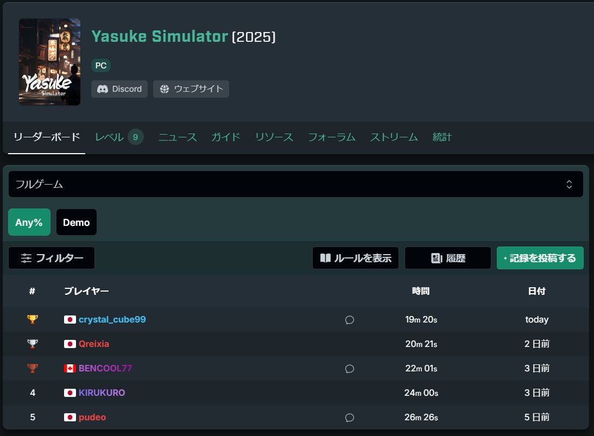Image resolution: width=594 pixels, height=436 pixels.
Task: Open the フィルター filter menu
Action: coord(52,258)
